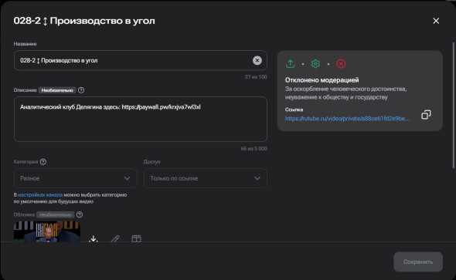Clear the title input text

point(257,60)
